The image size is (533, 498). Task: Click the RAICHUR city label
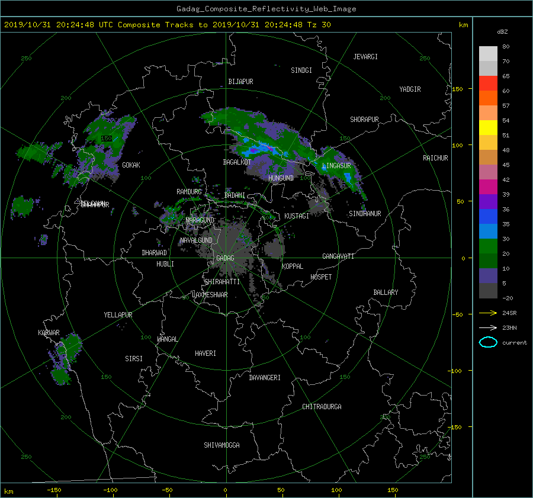[435, 158]
